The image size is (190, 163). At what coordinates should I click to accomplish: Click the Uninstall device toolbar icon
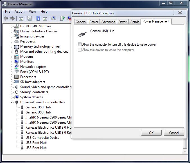[x=69, y=19]
